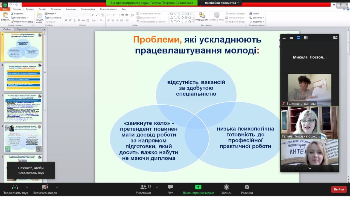350x197 pixels.
Task: Expand video options arrow next to camera
Action: point(57,187)
